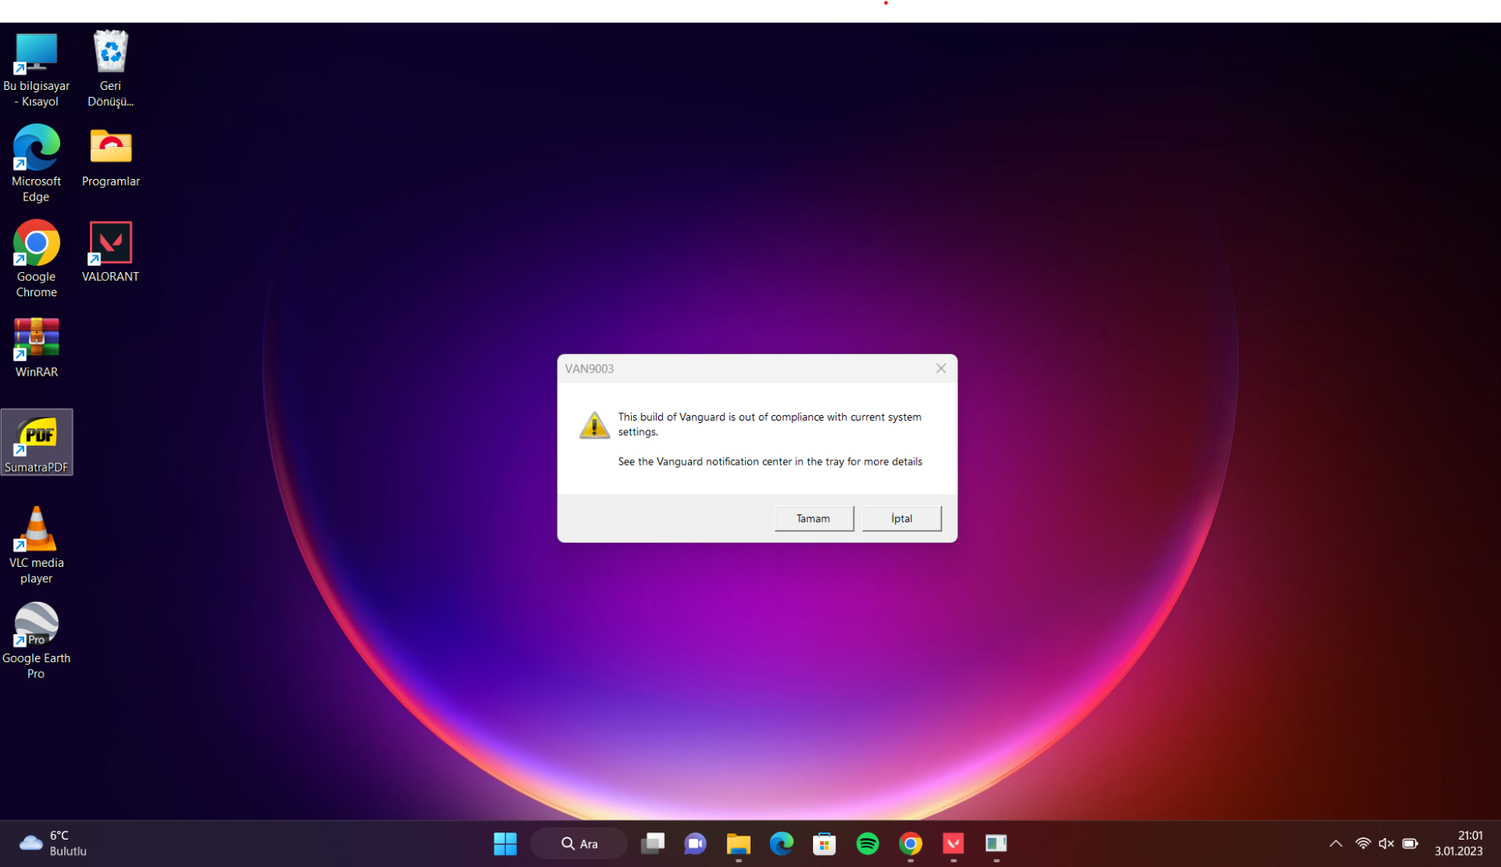Click the muted volume icon in tray
This screenshot has height=867, width=1501.
(1386, 844)
